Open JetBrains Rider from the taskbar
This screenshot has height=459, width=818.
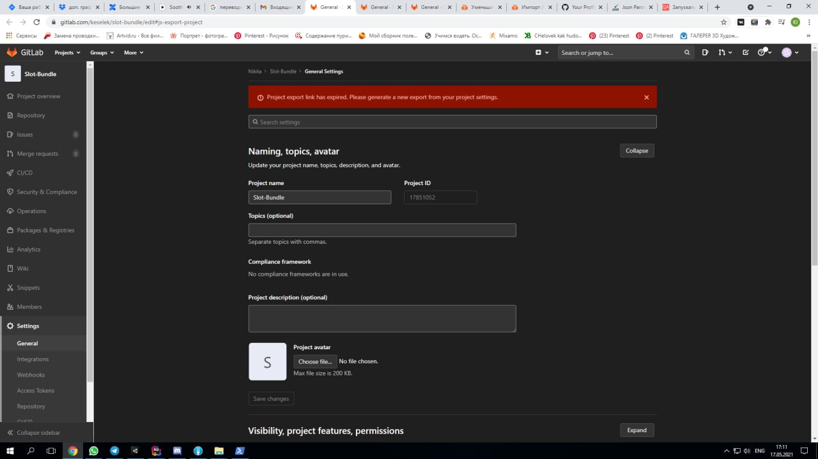(156, 451)
